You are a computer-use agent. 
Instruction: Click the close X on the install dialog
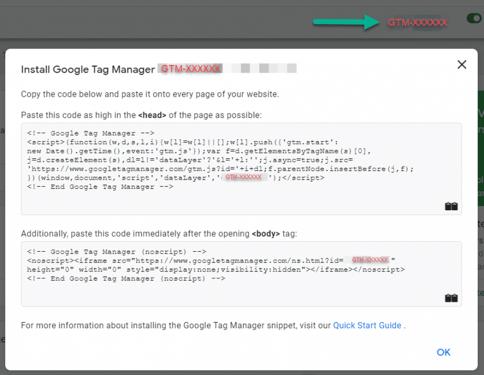click(462, 65)
